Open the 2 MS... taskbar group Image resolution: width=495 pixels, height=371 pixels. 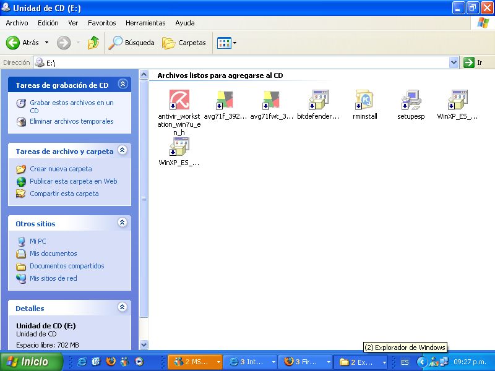(x=196, y=362)
